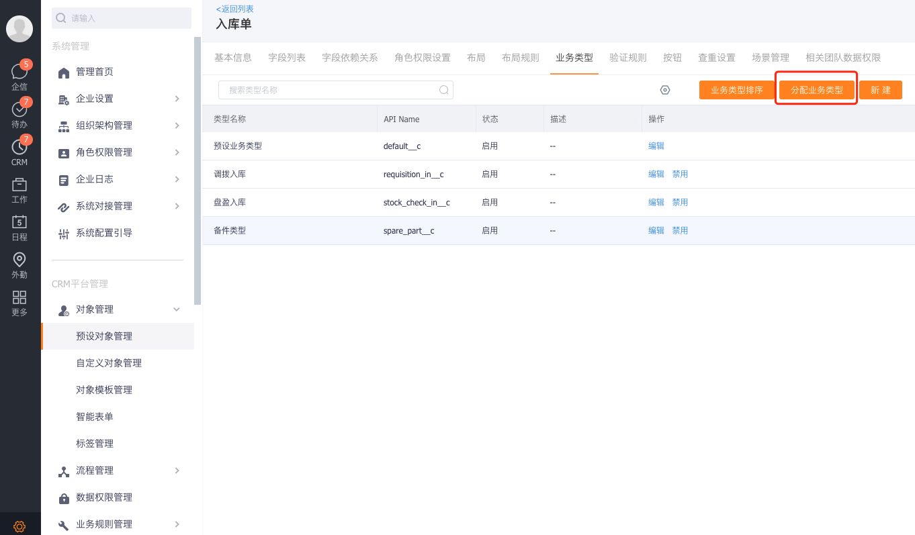Switch to the 布局 tab
This screenshot has height=535, width=915.
[x=476, y=58]
